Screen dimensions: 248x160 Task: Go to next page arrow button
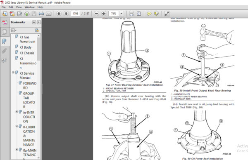coord(66,14)
